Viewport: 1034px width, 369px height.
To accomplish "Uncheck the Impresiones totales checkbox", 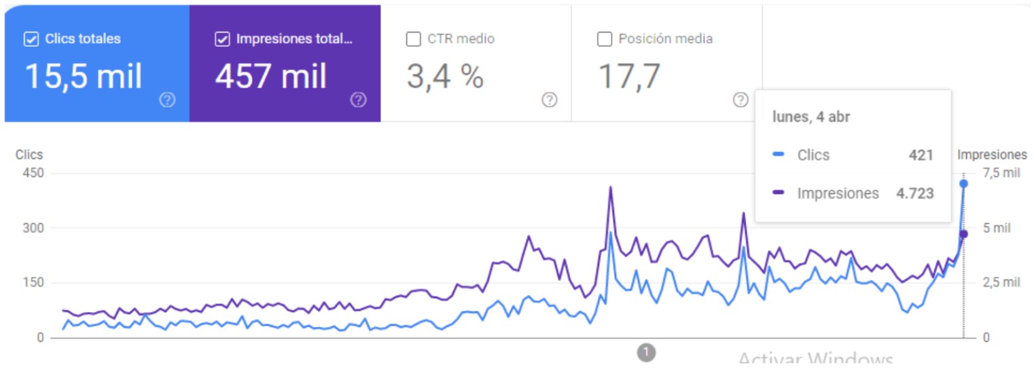I will tap(222, 39).
